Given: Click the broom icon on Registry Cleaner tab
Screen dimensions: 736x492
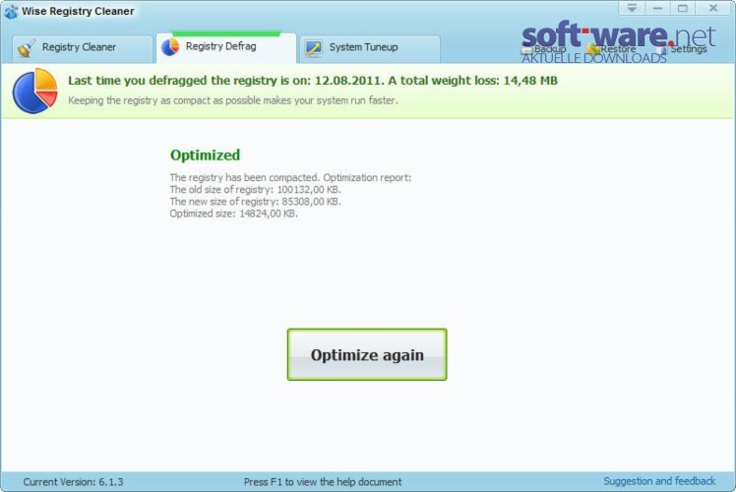Looking at the screenshot, I should click(27, 48).
